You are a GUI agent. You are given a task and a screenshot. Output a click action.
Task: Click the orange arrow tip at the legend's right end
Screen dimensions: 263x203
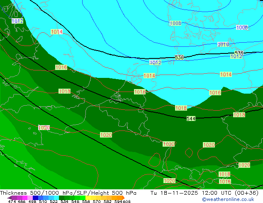tap(124, 198)
